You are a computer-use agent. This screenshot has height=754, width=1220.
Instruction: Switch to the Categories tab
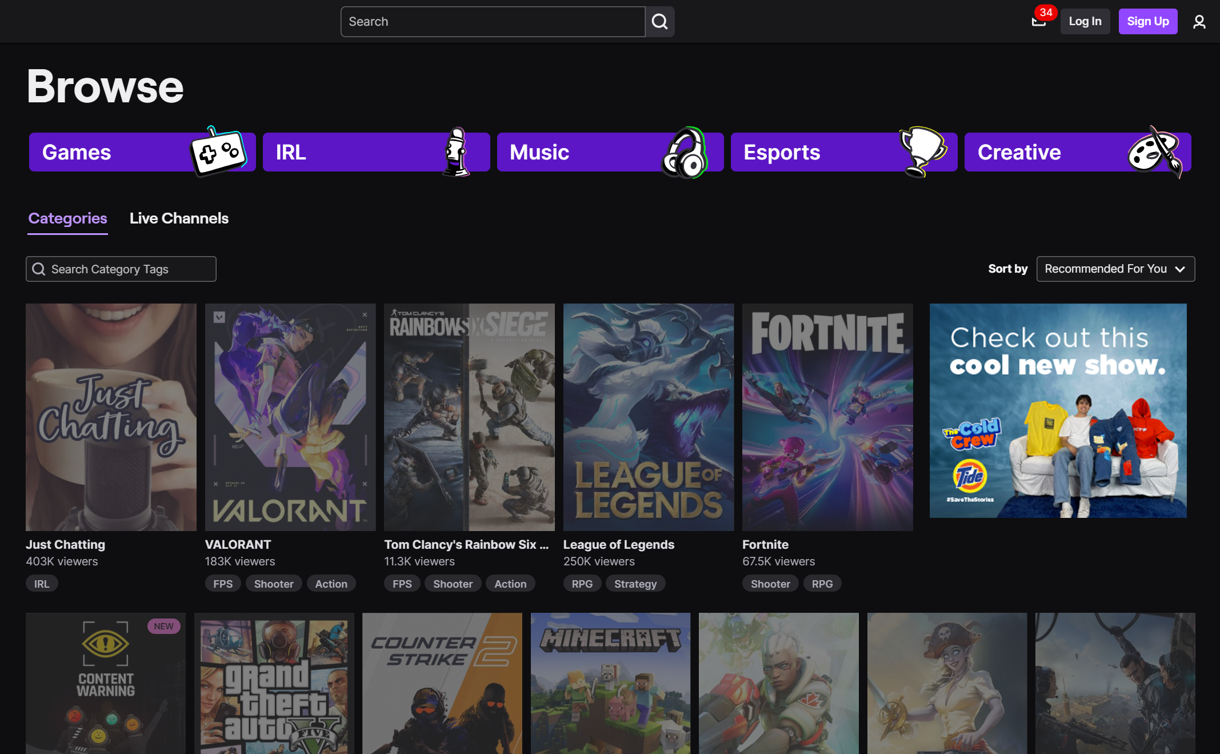coord(67,218)
